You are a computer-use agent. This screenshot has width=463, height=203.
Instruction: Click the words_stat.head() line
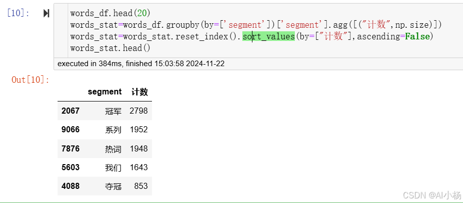110,48
